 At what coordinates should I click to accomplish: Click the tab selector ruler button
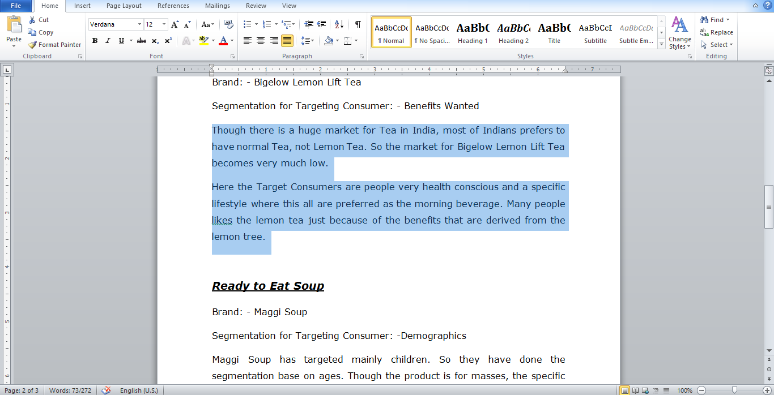click(7, 70)
